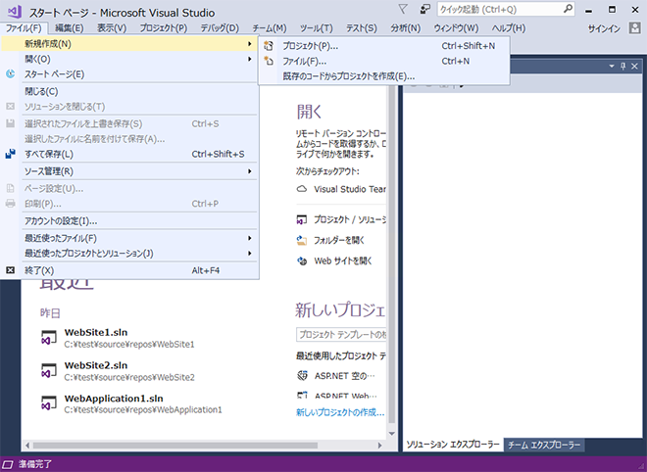Choose プロジェクト(P)... in the submenu
647x472 pixels.
tap(384, 46)
